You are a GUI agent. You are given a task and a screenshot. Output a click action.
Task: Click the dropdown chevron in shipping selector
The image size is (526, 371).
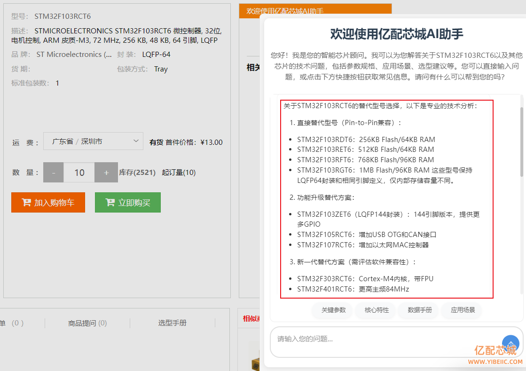coord(136,141)
